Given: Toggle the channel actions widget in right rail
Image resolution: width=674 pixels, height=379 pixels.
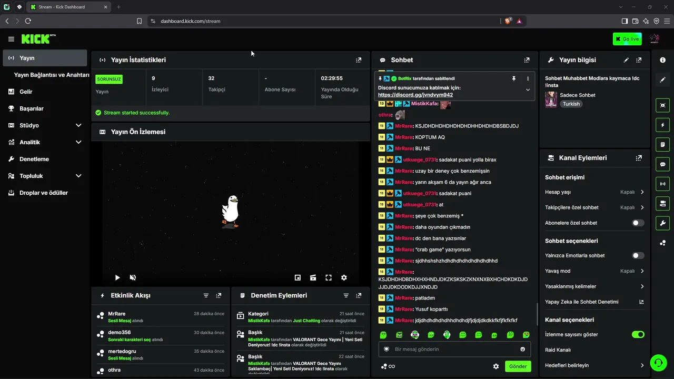Looking at the screenshot, I should [x=662, y=203].
